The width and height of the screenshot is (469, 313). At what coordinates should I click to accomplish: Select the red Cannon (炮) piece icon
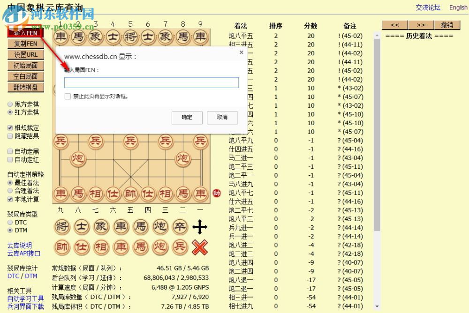[x=160, y=247]
